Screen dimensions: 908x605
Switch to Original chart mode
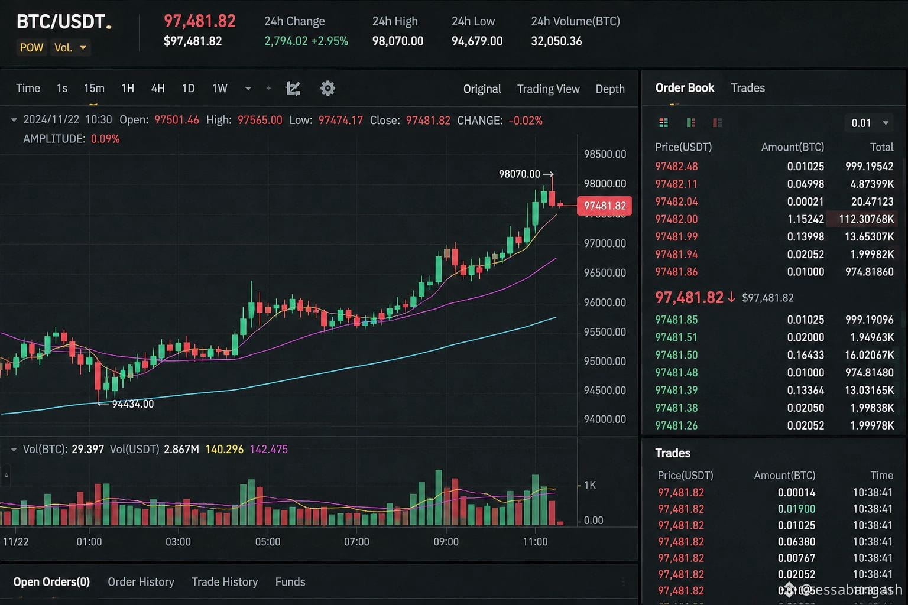(x=482, y=89)
